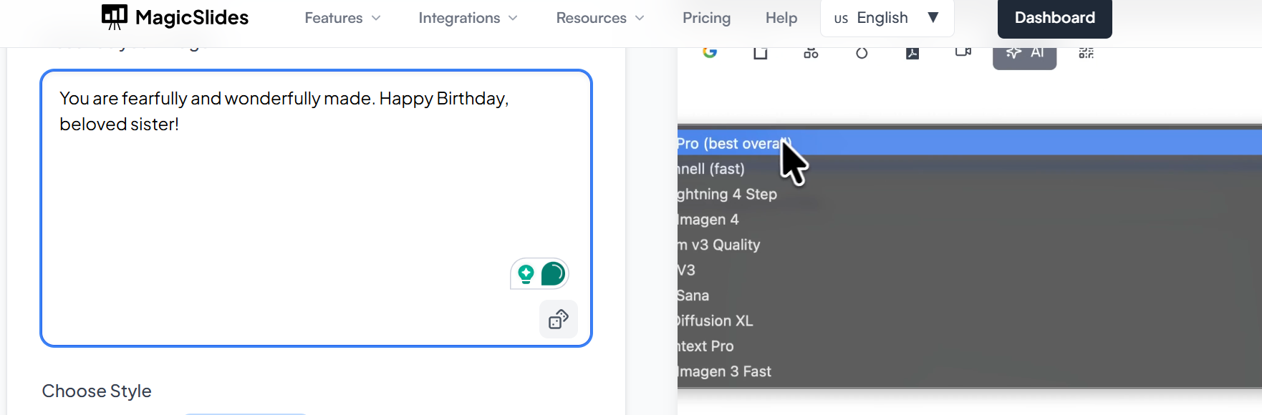Click the Google icon in toolbar
The width and height of the screenshot is (1262, 415).
[710, 52]
